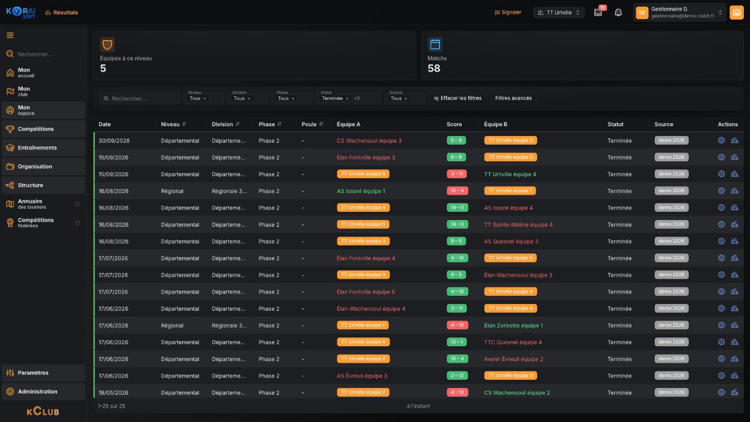The image size is (750, 422).
Task: Open stats icon for the AS Issoré équipe 1 row
Action: [x=735, y=191]
